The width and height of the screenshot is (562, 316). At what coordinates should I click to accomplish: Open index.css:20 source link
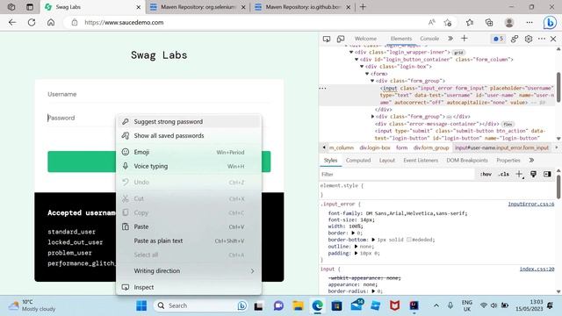[x=537, y=269]
